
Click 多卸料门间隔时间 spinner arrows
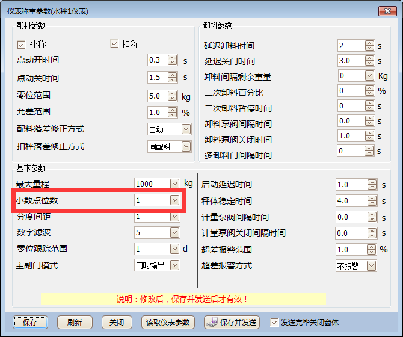tap(369, 151)
